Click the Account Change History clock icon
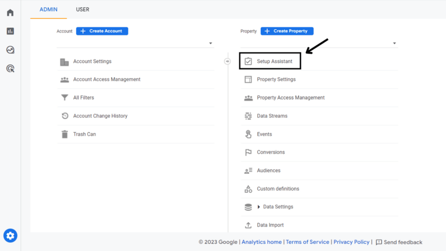 [64, 115]
